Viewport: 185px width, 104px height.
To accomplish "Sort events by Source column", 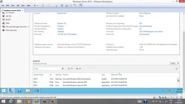I will pyautogui.click(x=65, y=75).
